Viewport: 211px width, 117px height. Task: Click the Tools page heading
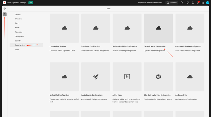pos(109,9)
